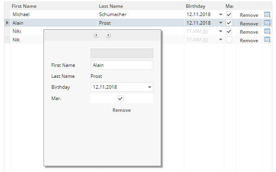Remove the Michael Schumacher row
Viewport: 276px width, 172px height.
click(249, 15)
